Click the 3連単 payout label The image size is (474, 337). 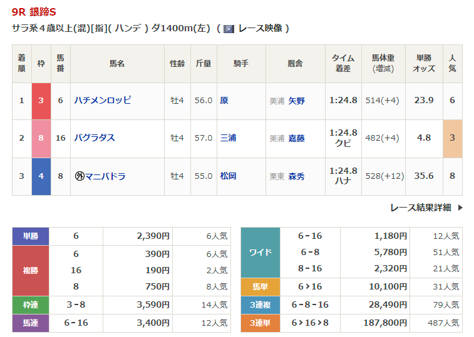coord(260,323)
